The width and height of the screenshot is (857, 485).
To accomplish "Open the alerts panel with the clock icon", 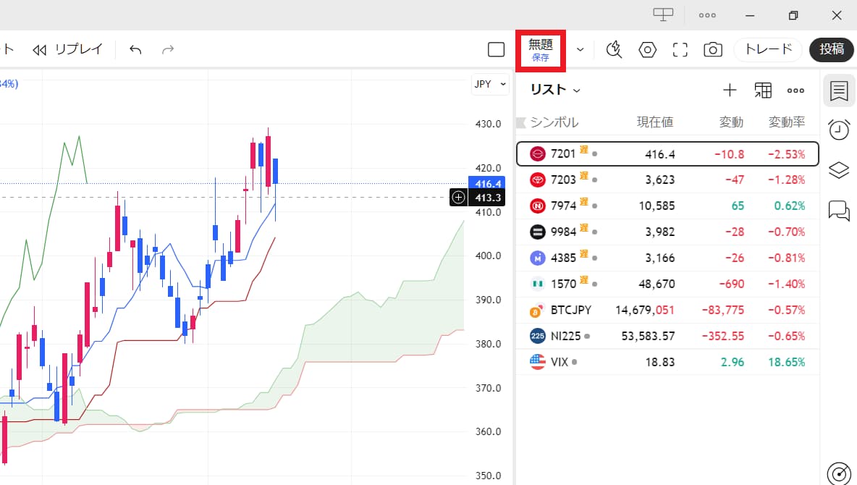I will (838, 129).
